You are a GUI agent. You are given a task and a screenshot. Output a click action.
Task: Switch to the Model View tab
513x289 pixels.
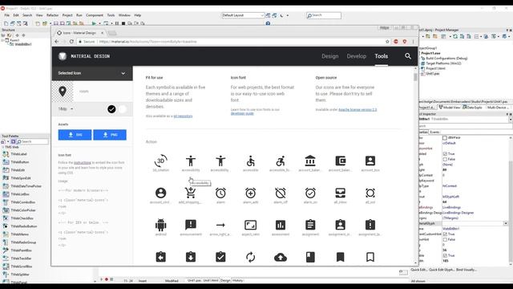pos(450,108)
